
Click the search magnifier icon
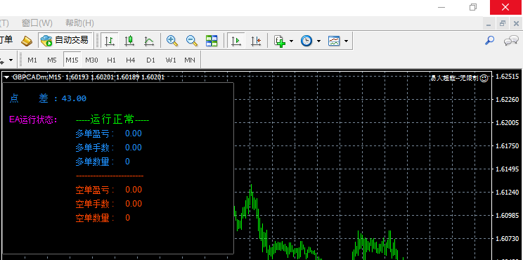[x=489, y=41]
